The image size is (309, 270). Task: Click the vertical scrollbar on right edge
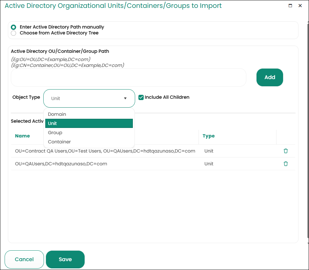coord(307,131)
